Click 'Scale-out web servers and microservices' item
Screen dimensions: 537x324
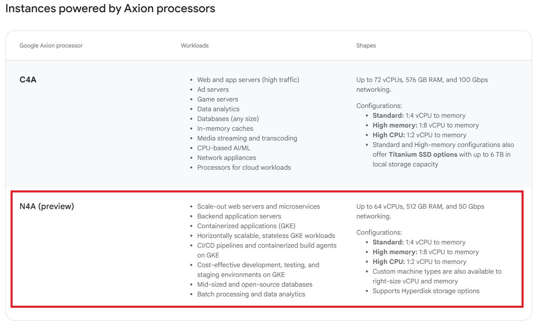(x=258, y=207)
